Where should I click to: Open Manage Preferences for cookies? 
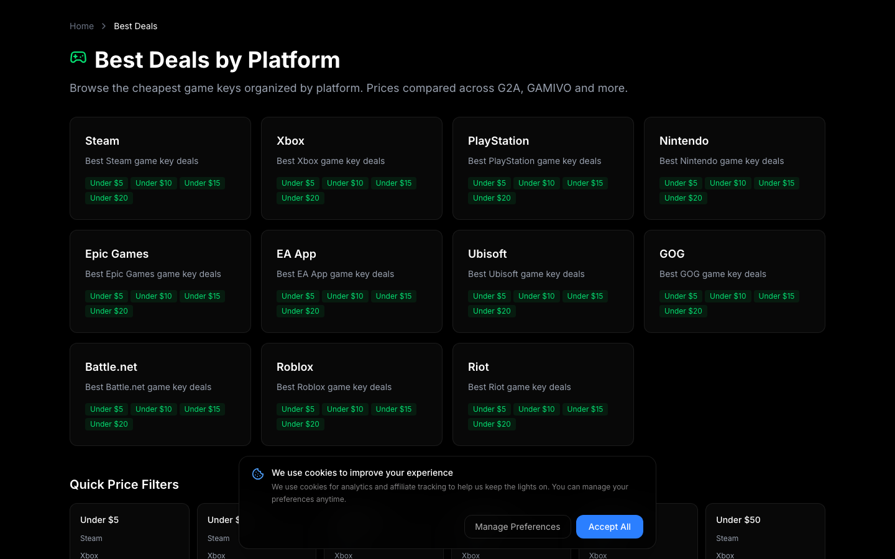coord(518,527)
